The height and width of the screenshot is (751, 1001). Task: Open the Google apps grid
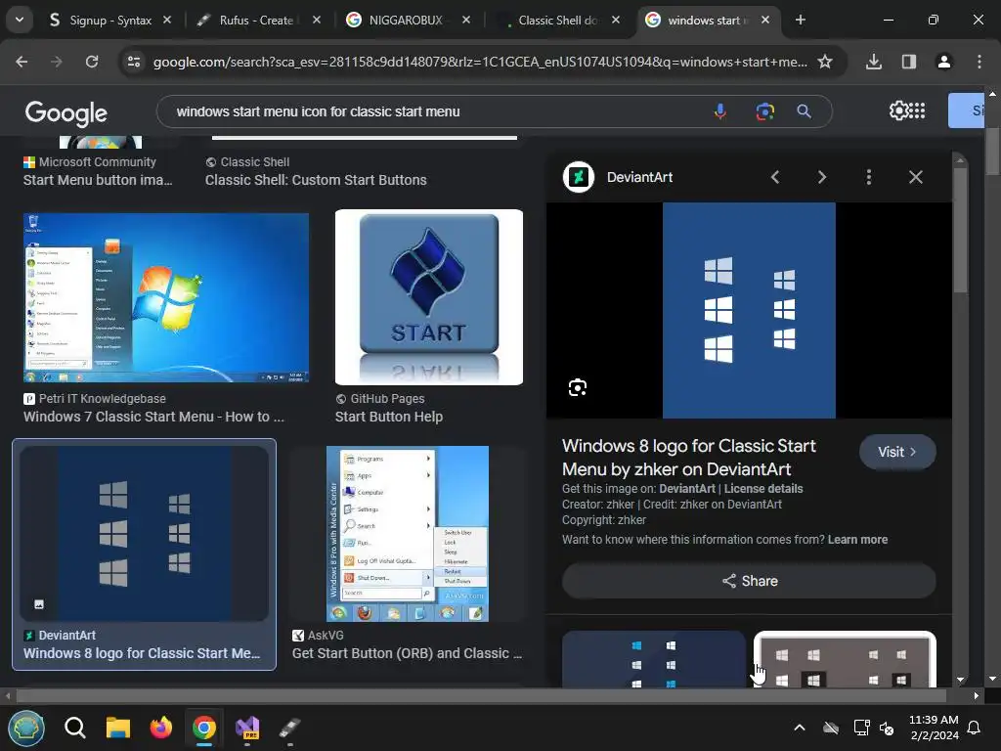click(917, 111)
